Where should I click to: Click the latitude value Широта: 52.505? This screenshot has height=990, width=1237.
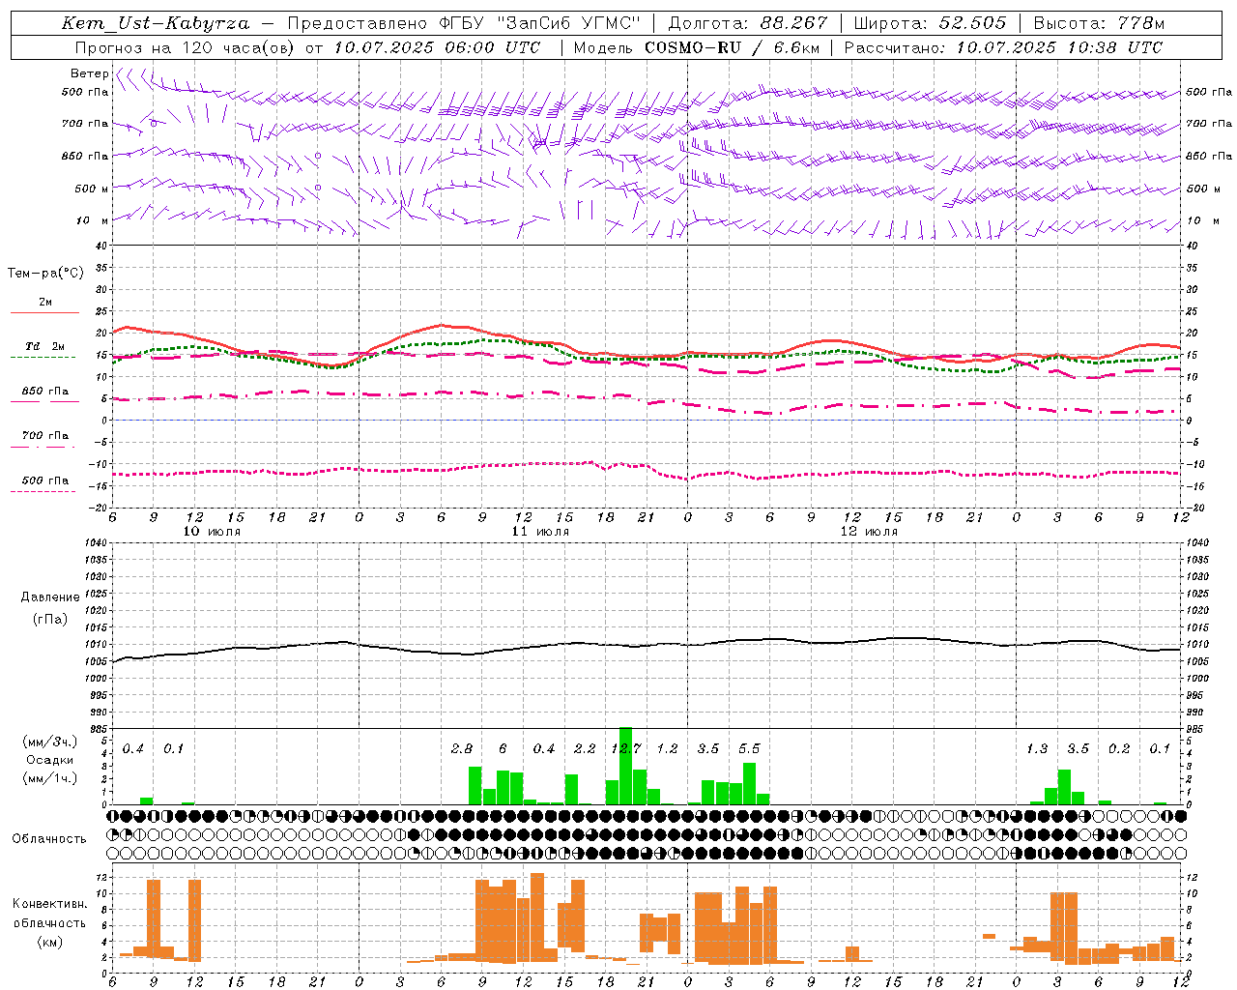(930, 23)
